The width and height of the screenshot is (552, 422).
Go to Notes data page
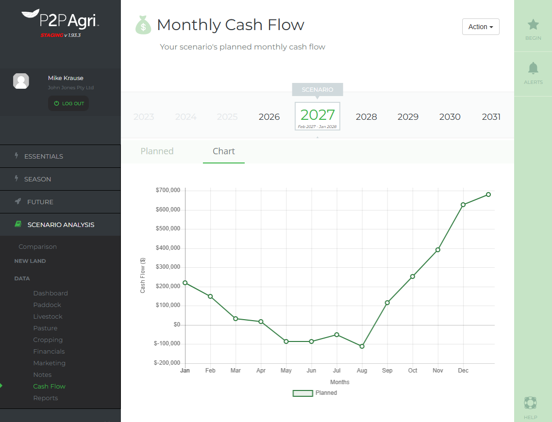point(42,374)
